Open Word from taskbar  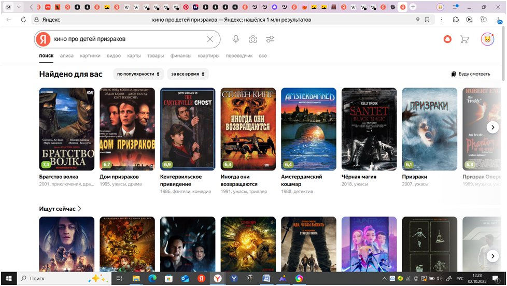(266, 278)
